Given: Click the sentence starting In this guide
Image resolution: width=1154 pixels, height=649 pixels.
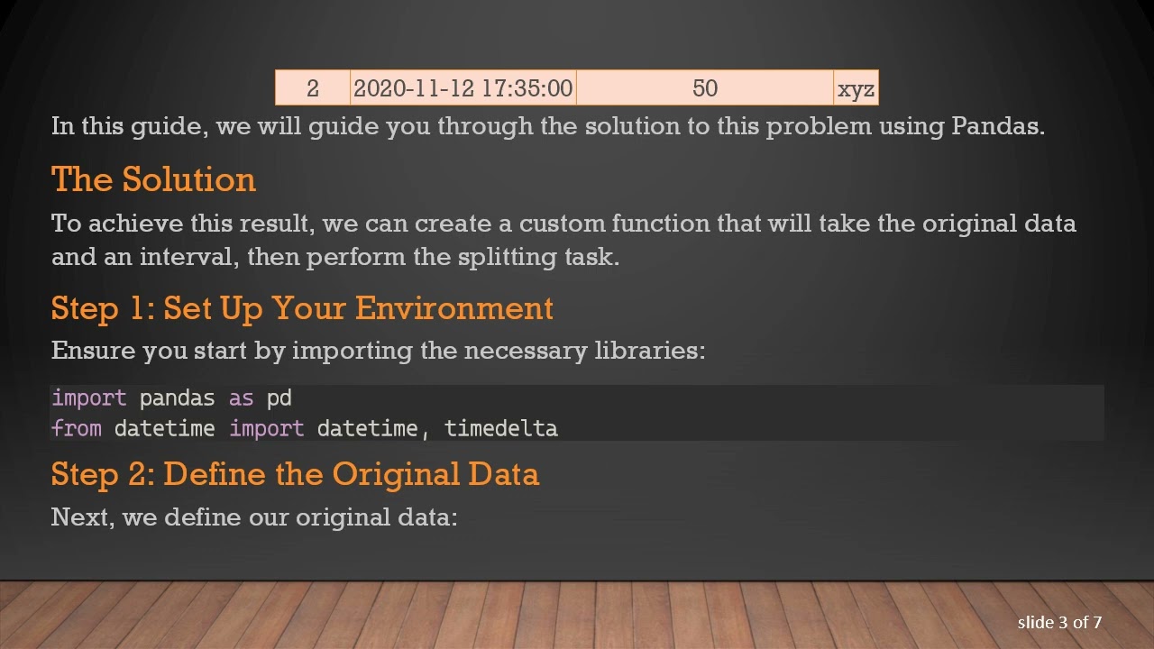Looking at the screenshot, I should point(547,126).
